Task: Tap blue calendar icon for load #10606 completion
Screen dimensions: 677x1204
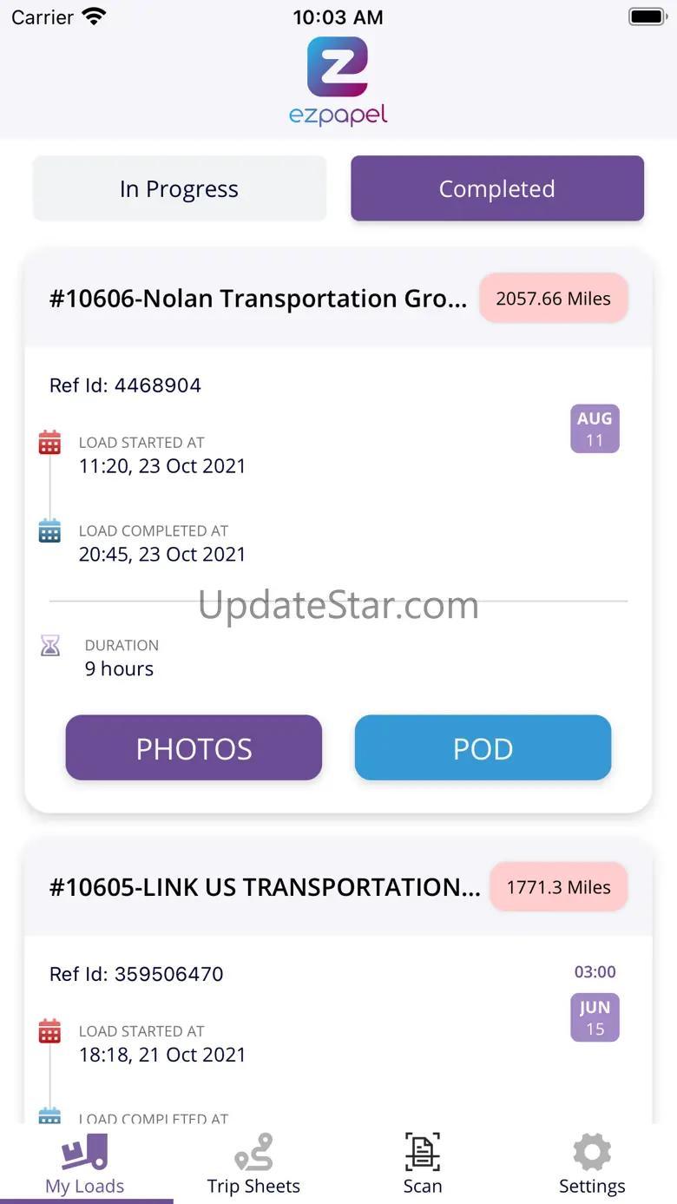Action: click(50, 530)
